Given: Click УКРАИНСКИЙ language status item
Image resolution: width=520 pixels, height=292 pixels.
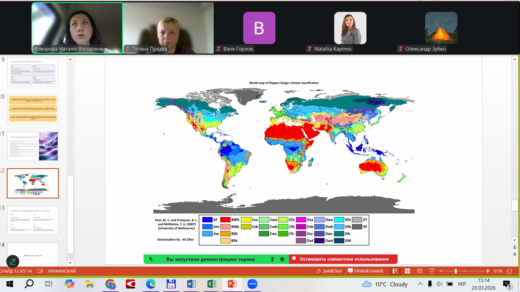Looking at the screenshot, I should (x=62, y=271).
